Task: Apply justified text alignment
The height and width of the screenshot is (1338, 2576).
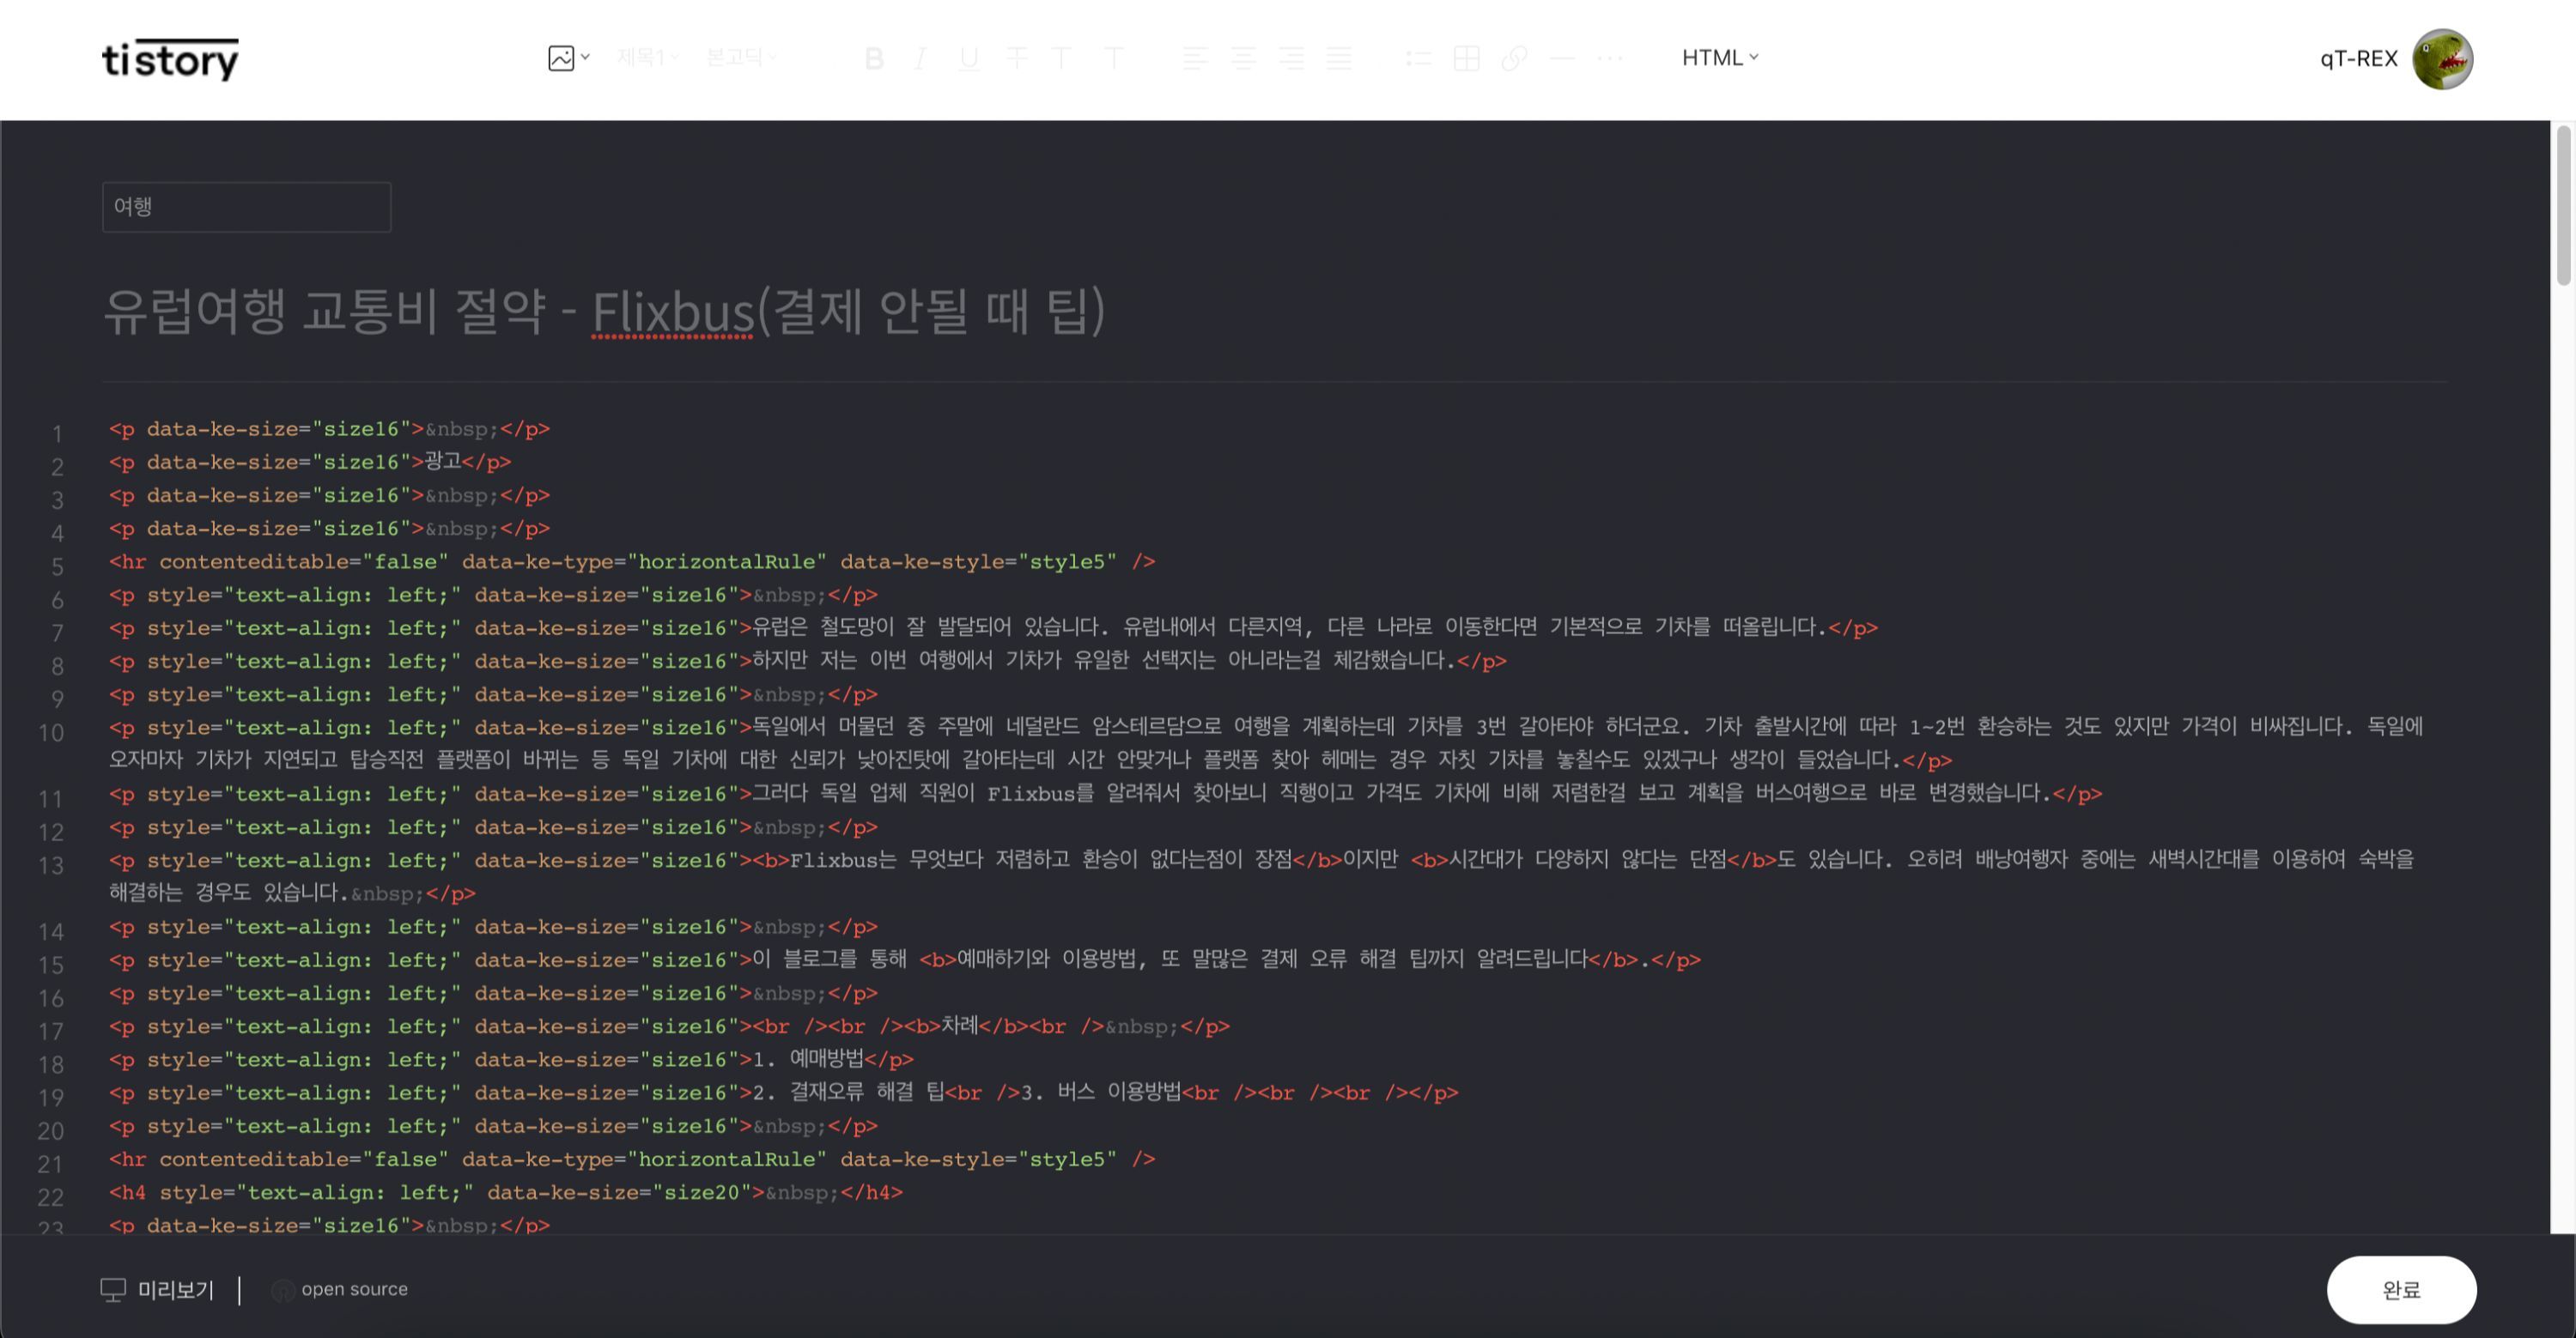Action: click(x=1341, y=58)
